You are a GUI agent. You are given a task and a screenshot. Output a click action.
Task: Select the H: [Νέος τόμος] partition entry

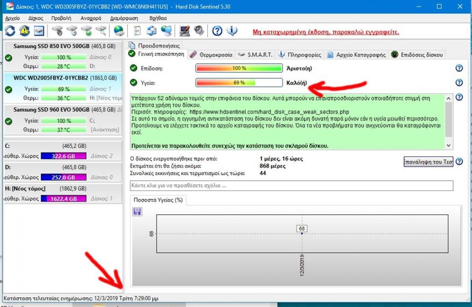pyautogui.click(x=63, y=194)
